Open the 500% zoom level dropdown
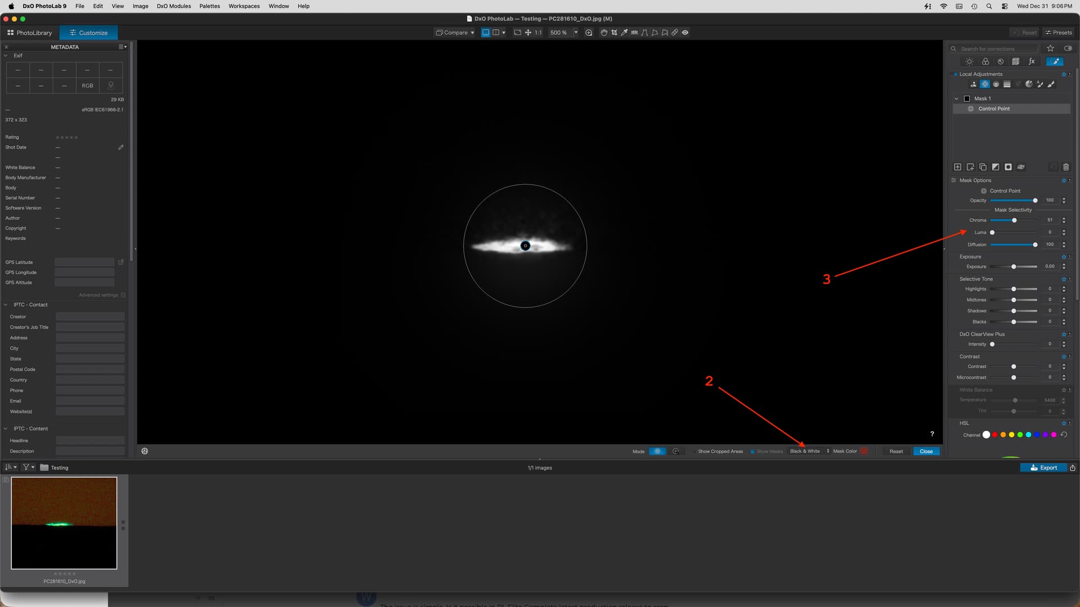This screenshot has height=607, width=1080. (575, 33)
